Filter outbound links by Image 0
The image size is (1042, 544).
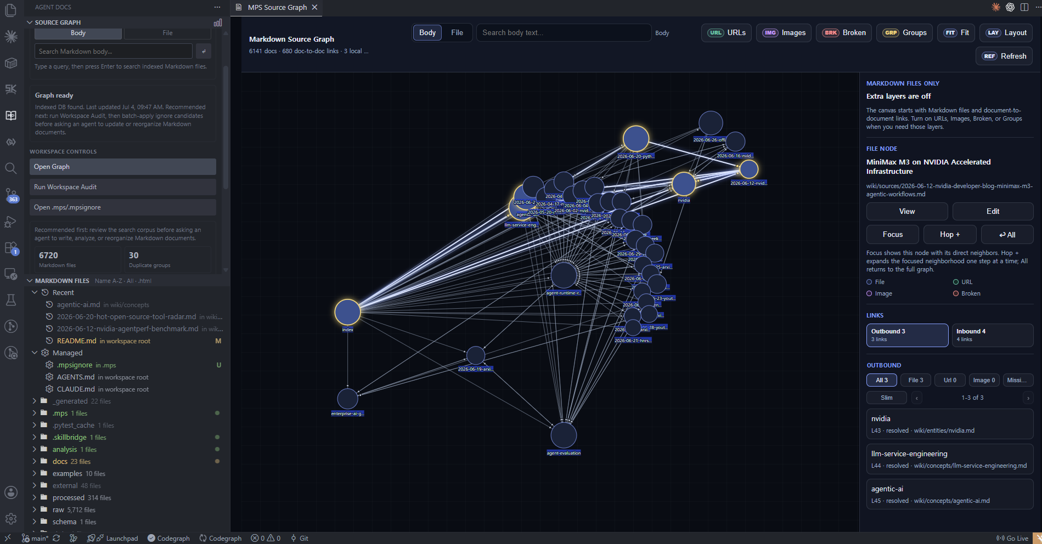[984, 380]
